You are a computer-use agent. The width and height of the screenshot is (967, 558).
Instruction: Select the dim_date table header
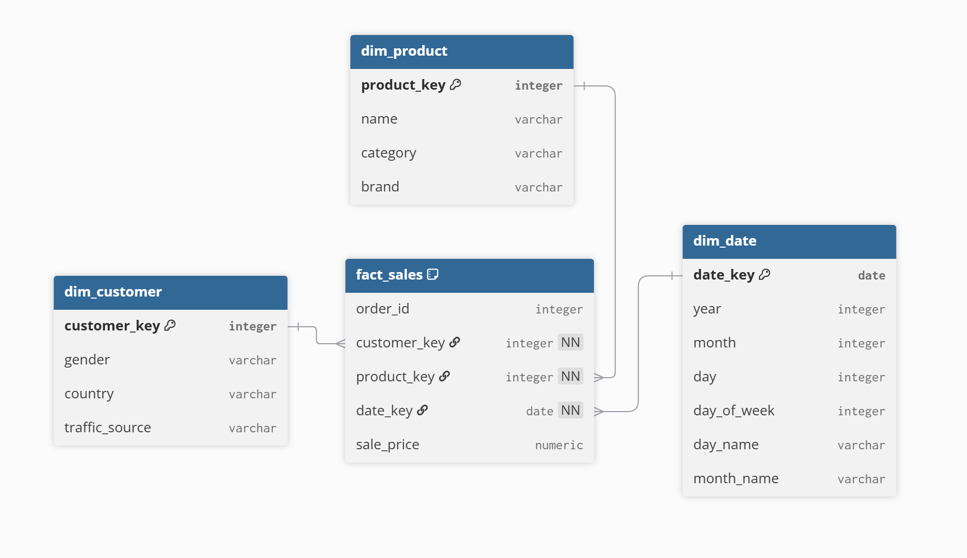789,241
